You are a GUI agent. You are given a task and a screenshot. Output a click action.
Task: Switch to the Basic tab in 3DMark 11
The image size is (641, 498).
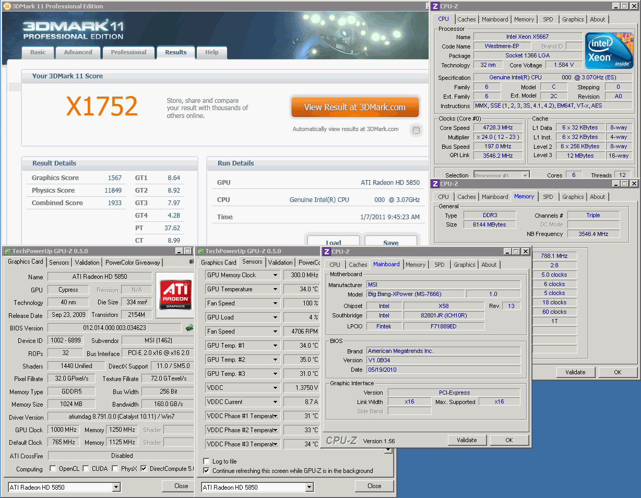click(38, 52)
